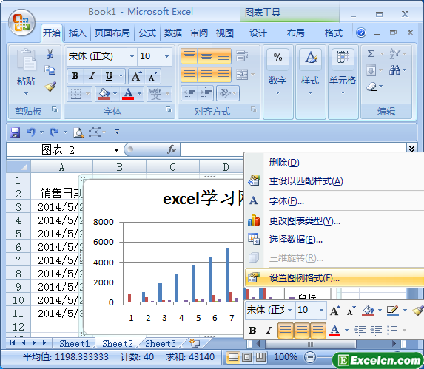The width and height of the screenshot is (424, 369).
Task: Click the Clear eraser icon
Action: [x=371, y=87]
